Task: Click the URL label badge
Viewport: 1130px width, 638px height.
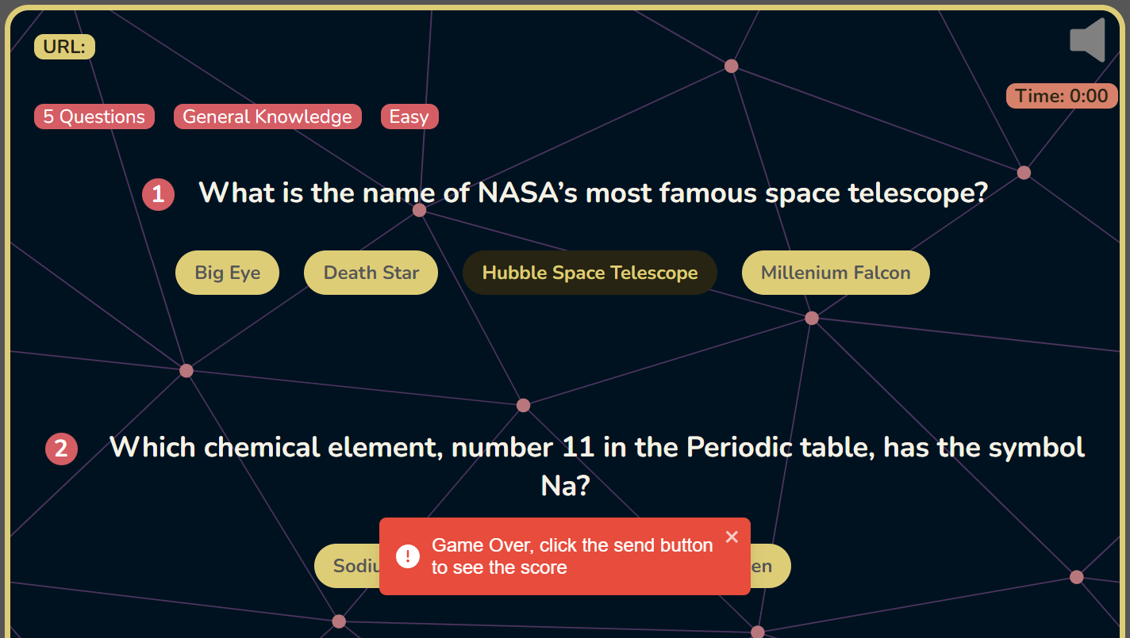Action: [64, 47]
